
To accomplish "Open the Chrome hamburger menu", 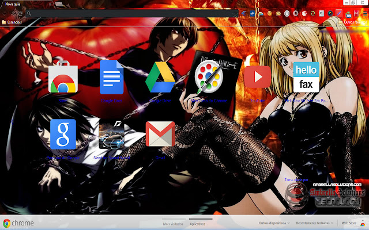I will pyautogui.click(x=365, y=14).
